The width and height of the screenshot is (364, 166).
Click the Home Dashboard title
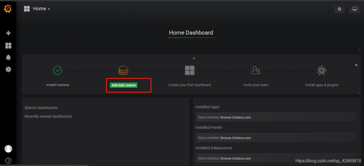[x=191, y=33]
